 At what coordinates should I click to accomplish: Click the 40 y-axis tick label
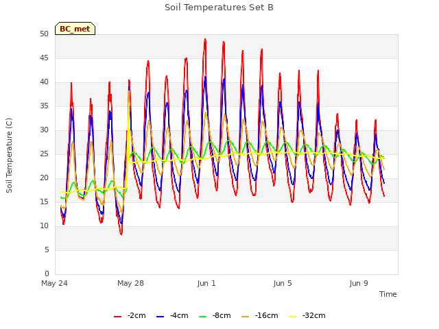[44, 82]
